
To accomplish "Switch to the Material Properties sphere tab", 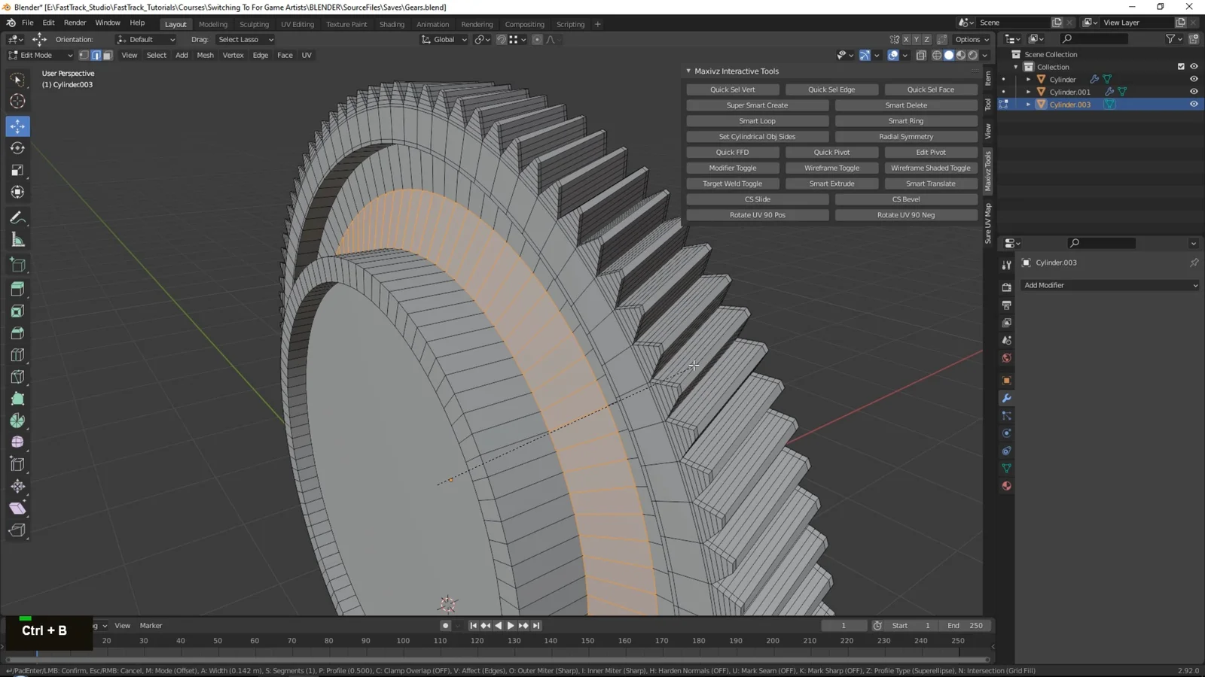I will [x=1006, y=485].
